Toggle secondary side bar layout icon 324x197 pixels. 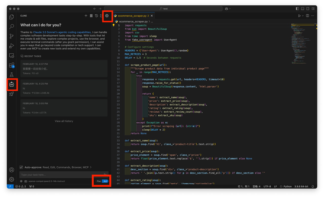(308, 9)
